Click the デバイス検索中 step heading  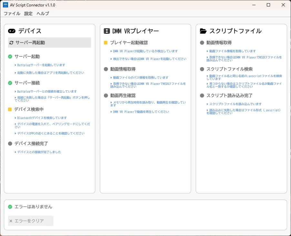[x=29, y=109]
